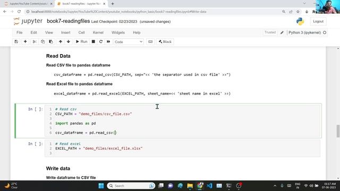Move selected cell up

[61, 41]
